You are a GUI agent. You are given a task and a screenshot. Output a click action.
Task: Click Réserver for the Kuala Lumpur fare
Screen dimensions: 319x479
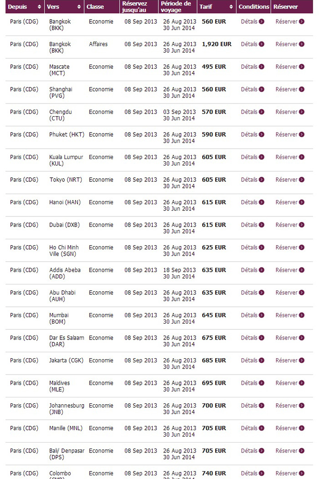point(289,157)
